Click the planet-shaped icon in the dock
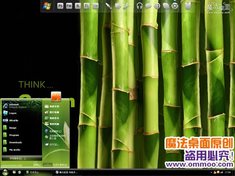The image size is (235, 176). 166,6
